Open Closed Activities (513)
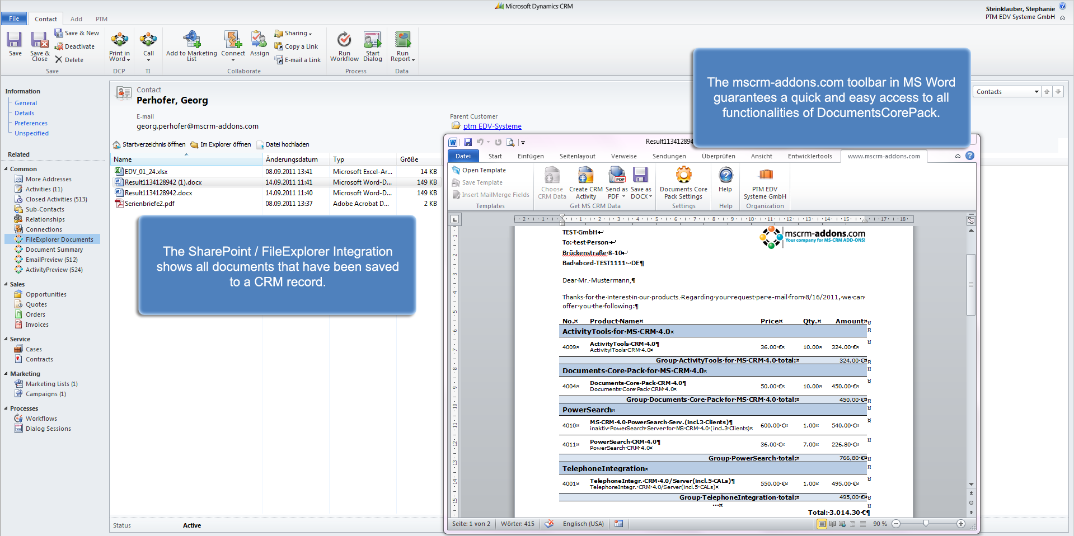 tap(56, 199)
